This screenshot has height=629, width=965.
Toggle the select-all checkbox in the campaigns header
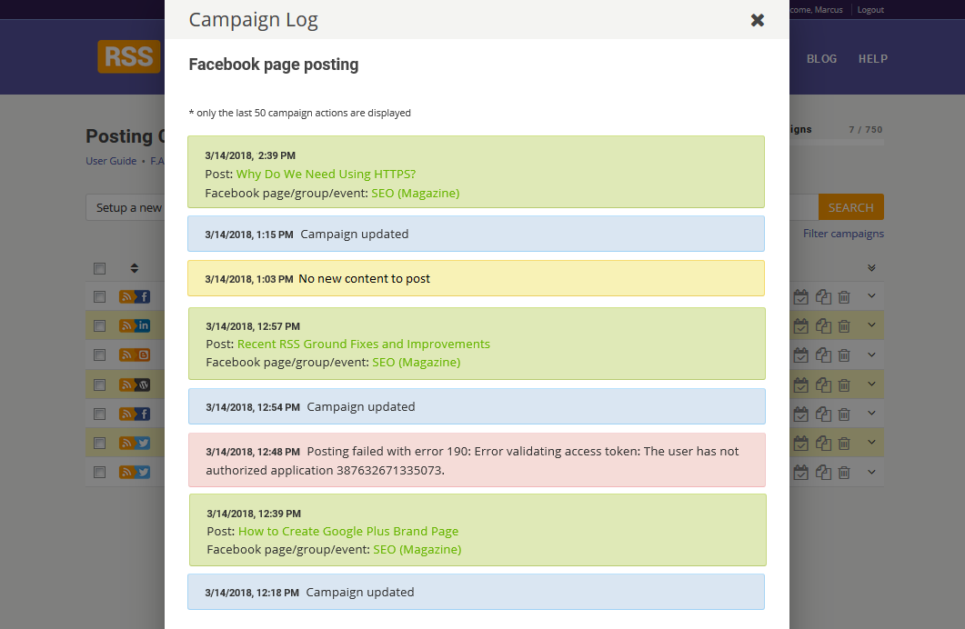tap(100, 268)
